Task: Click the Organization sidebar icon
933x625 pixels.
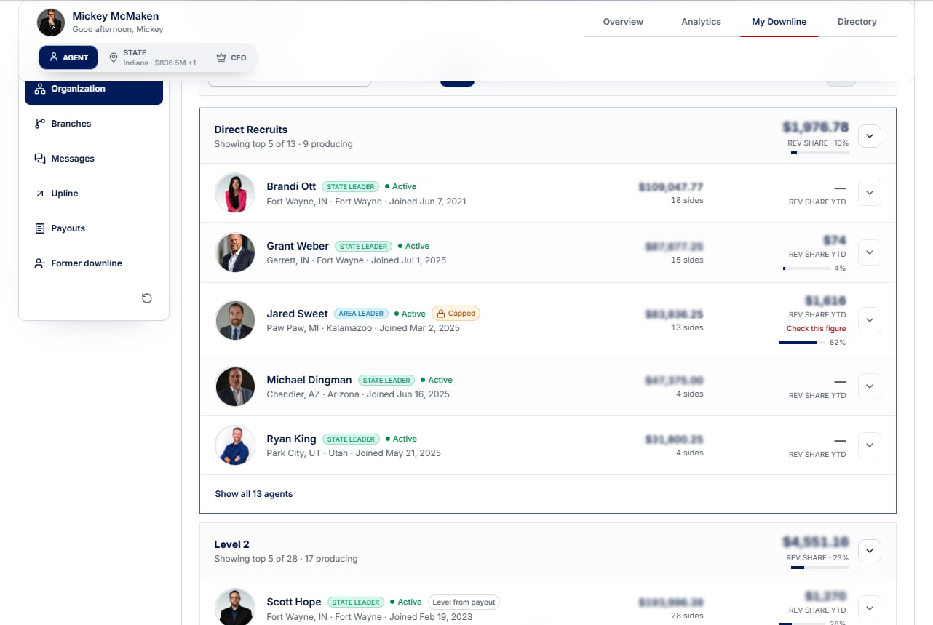Action: pos(40,89)
